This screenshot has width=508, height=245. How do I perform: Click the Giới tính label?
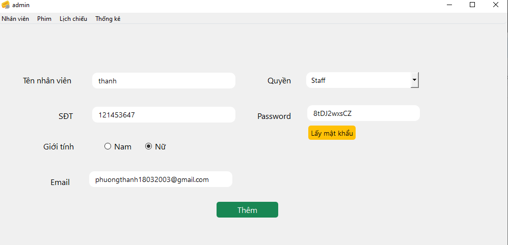point(59,147)
